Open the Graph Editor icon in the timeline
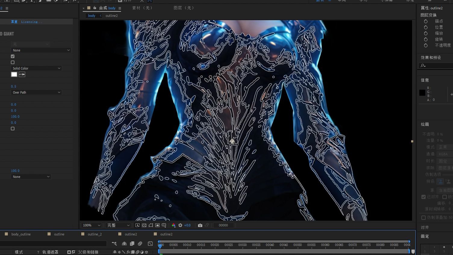 pos(150,243)
